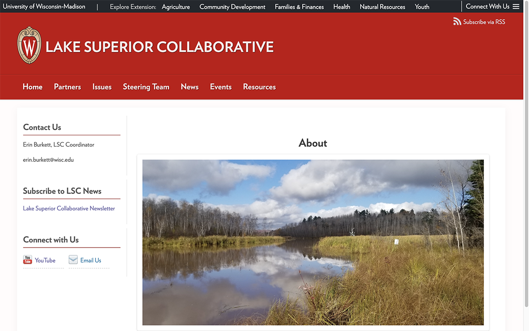Click the Lake Superior Collaborative site title

point(159,47)
